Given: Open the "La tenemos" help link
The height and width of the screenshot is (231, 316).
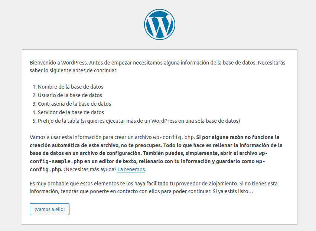Looking at the screenshot, I should tap(131, 169).
